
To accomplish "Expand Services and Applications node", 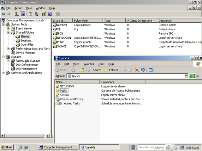I will pyautogui.click(x=4, y=73).
